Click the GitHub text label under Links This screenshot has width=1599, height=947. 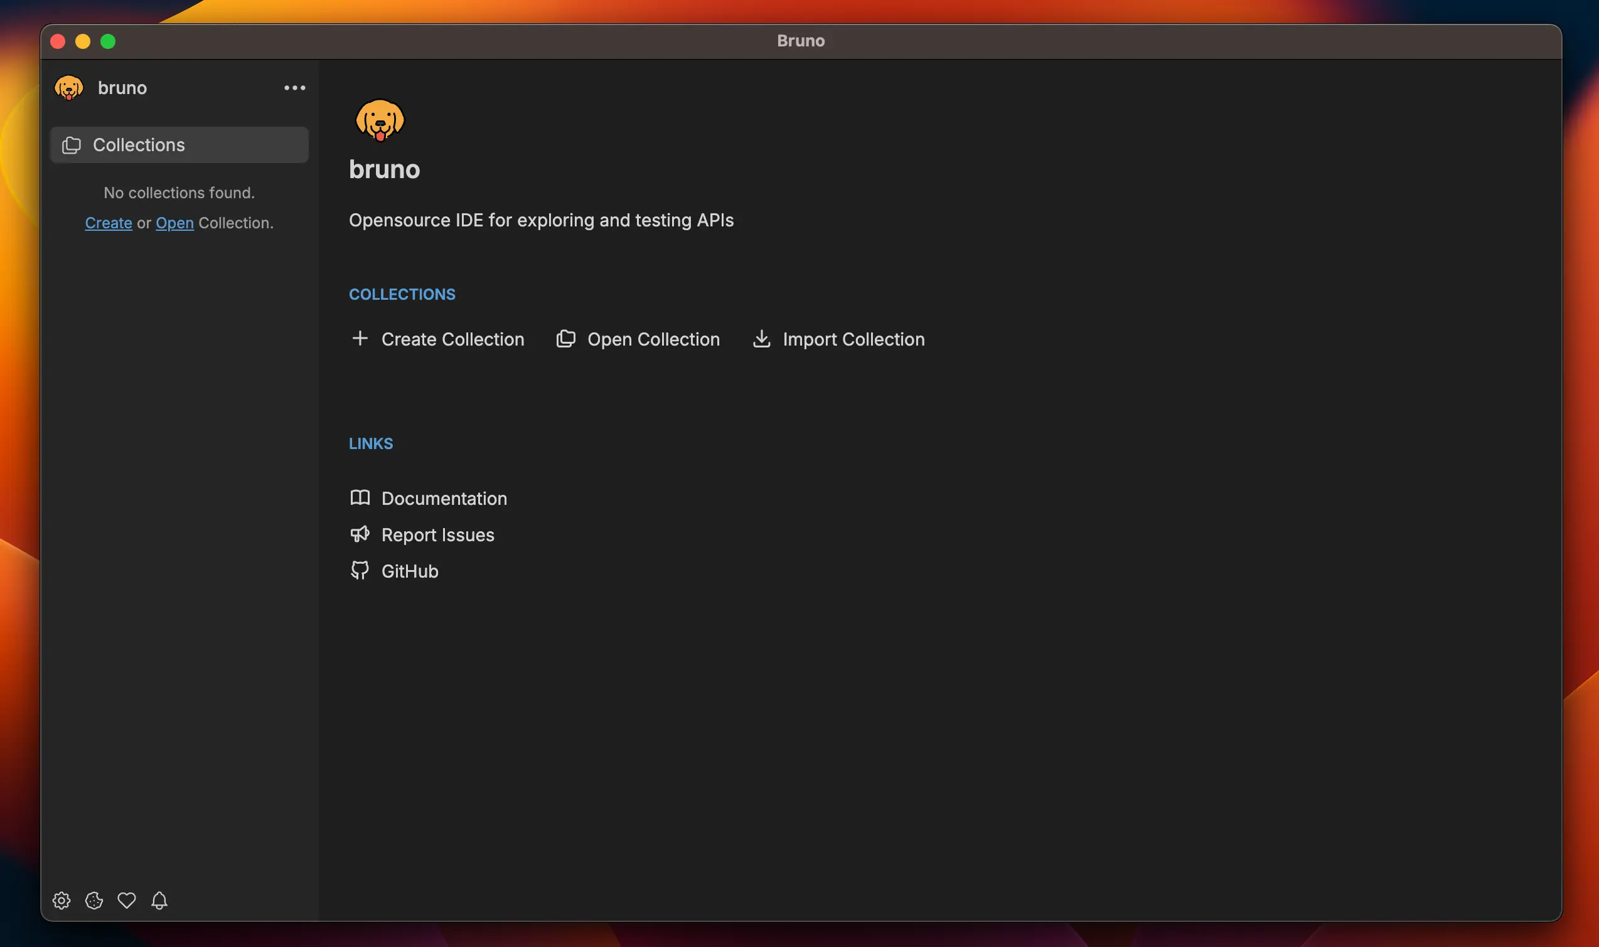409,571
